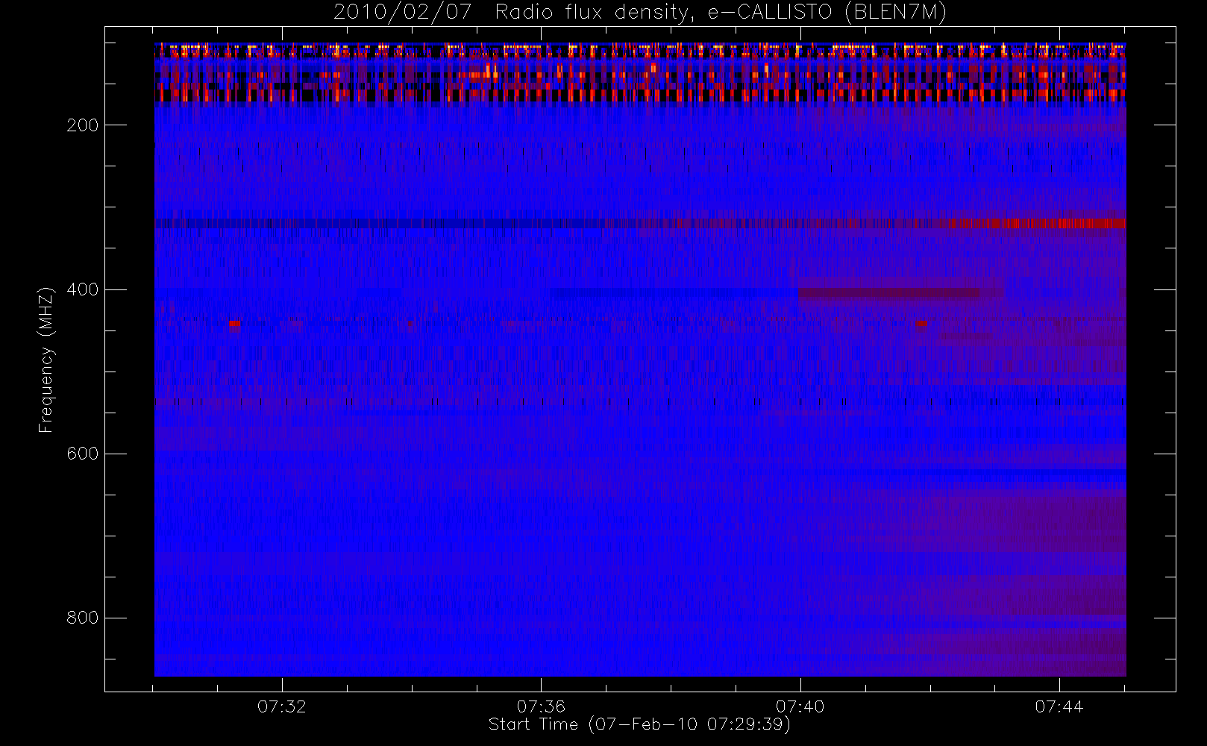Image resolution: width=1207 pixels, height=746 pixels.
Task: Click the 'Start Time (07-Feb-10 07:29:39)' axis label
Action: click(x=639, y=724)
